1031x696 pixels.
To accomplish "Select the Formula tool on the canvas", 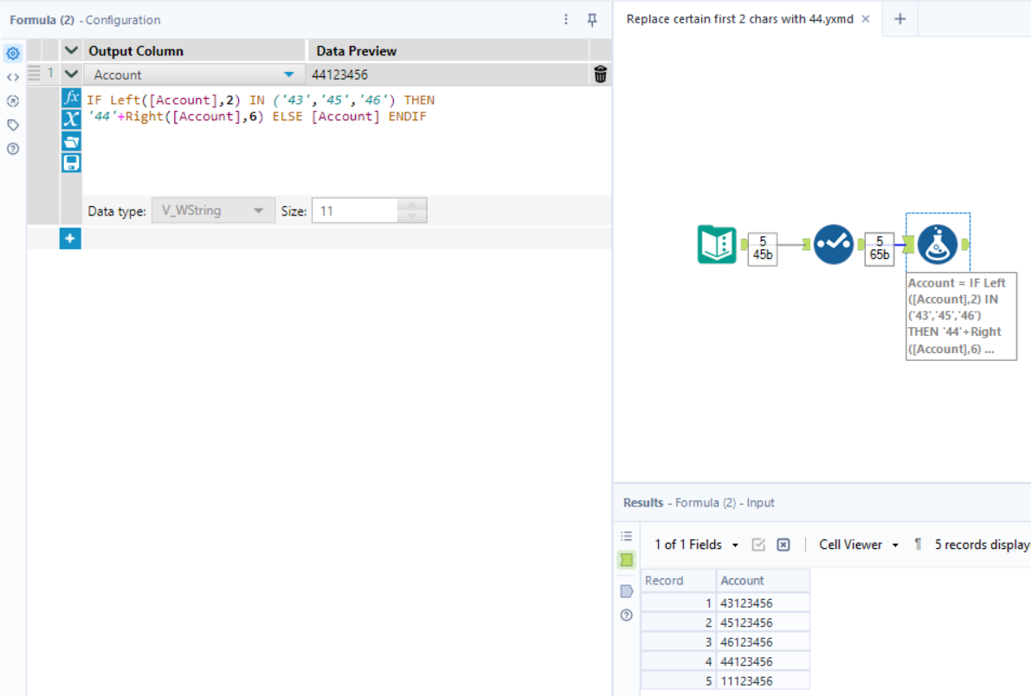I will (939, 244).
